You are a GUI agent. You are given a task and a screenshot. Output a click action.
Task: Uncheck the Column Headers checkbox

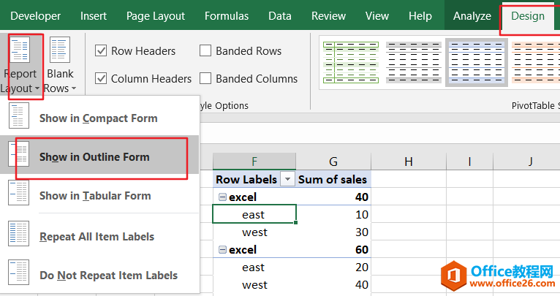pos(102,79)
